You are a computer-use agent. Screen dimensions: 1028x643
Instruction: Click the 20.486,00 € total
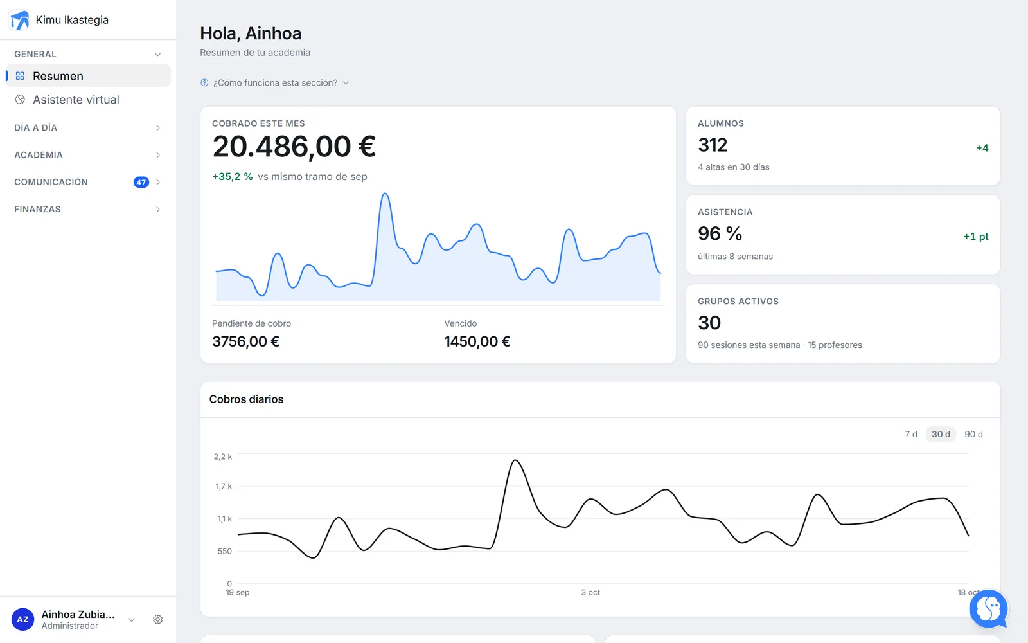pyautogui.click(x=294, y=147)
